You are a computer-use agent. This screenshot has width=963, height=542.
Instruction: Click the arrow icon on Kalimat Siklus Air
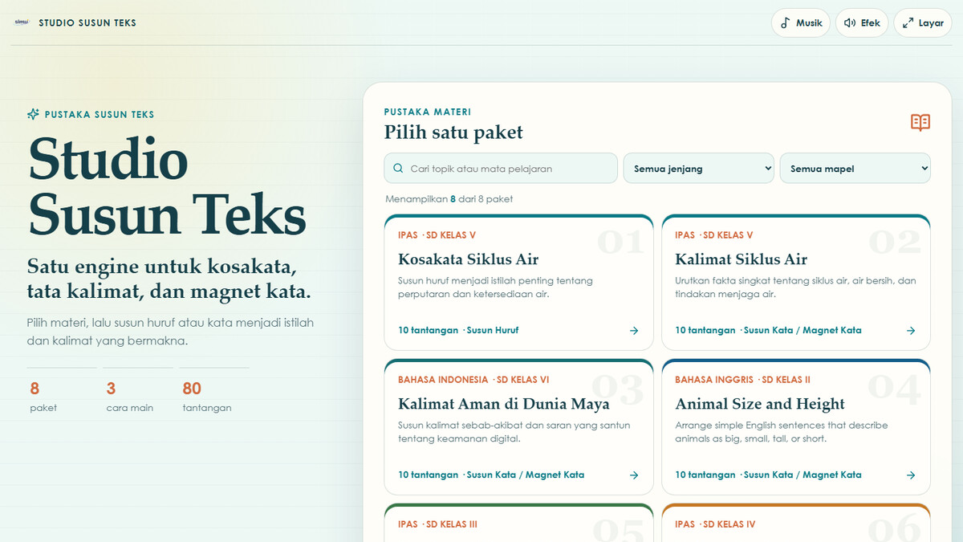[911, 330]
